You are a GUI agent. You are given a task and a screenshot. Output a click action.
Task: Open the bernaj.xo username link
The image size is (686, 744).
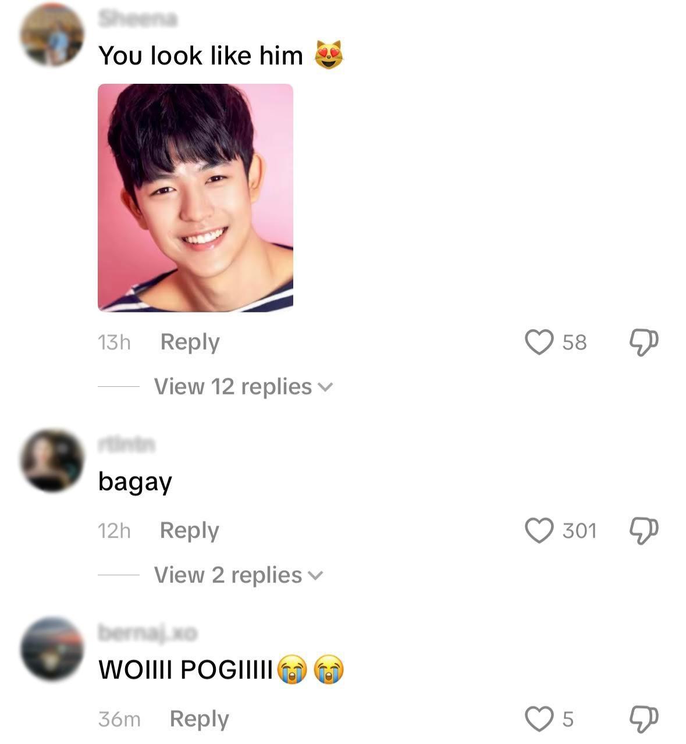tap(148, 632)
